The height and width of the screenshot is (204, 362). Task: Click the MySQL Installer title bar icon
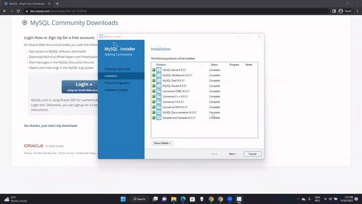pos(101,36)
